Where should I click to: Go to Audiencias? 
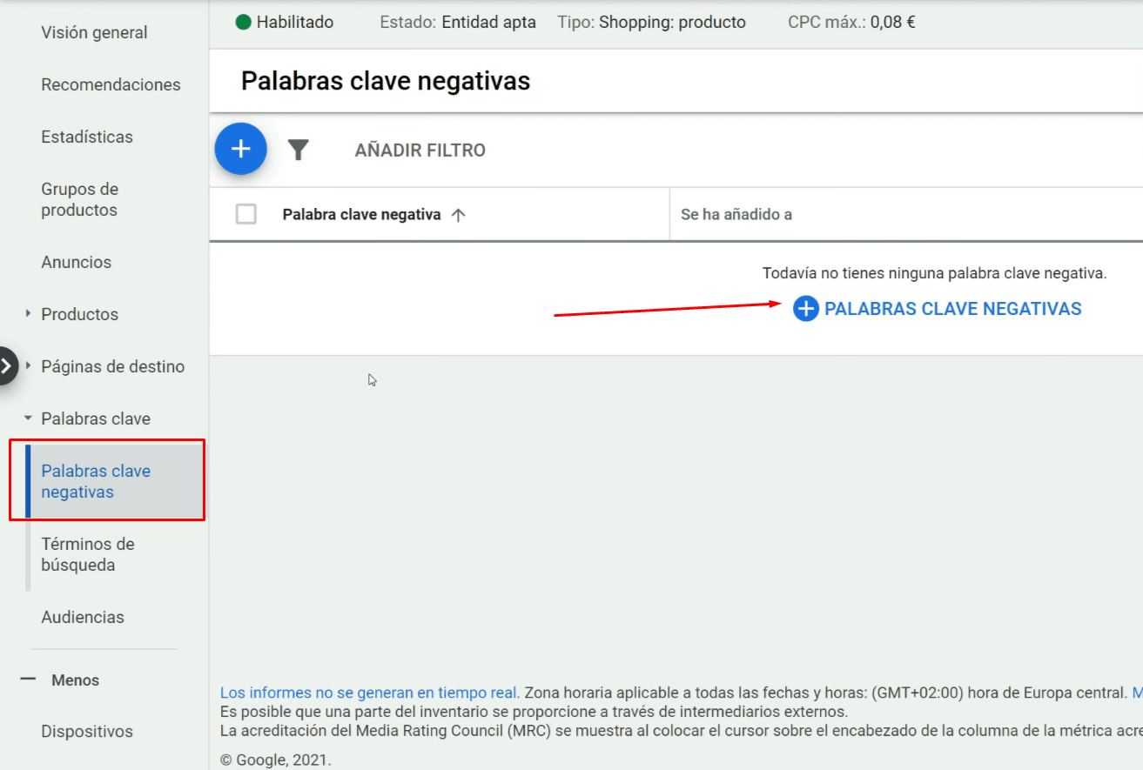click(83, 617)
